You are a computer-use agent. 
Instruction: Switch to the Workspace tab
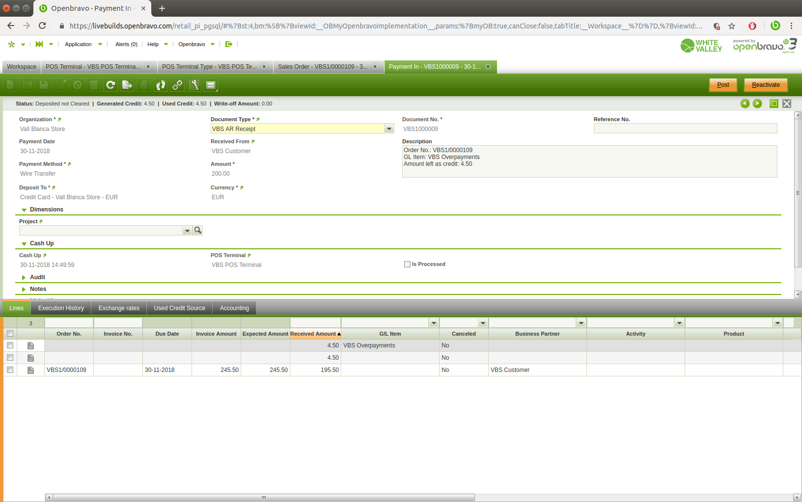click(x=21, y=67)
